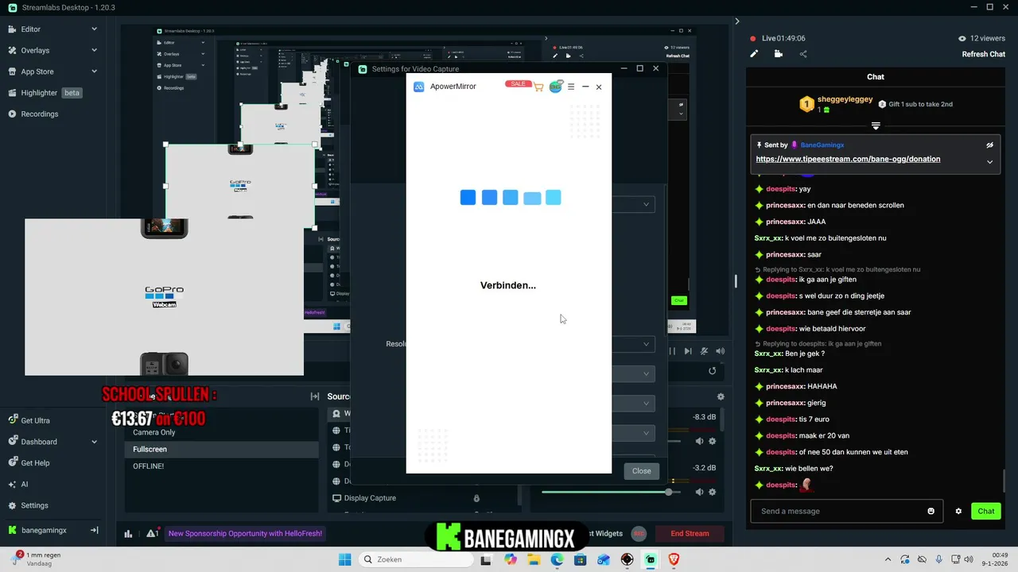Open the Highlighter beta page
This screenshot has width=1018, height=572.
tap(45, 93)
